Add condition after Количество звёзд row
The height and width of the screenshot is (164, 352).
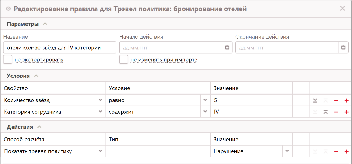346,100
